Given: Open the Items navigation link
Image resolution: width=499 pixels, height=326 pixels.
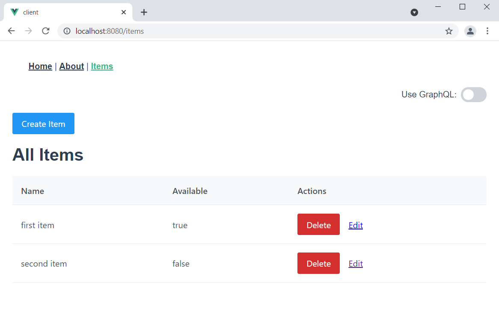Looking at the screenshot, I should (x=102, y=66).
